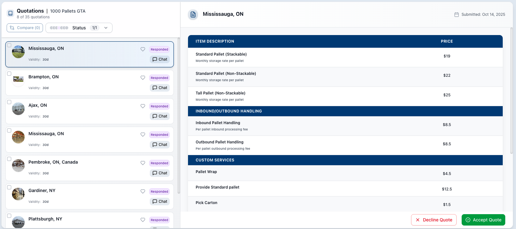The width and height of the screenshot is (516, 229).
Task: Click the Pick Carton service row
Action: [345, 204]
